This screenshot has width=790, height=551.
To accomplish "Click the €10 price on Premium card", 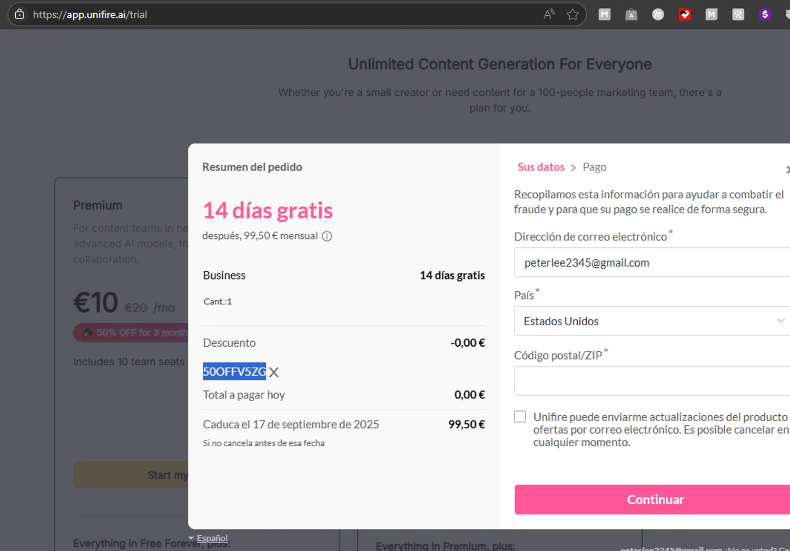I will click(x=95, y=303).
